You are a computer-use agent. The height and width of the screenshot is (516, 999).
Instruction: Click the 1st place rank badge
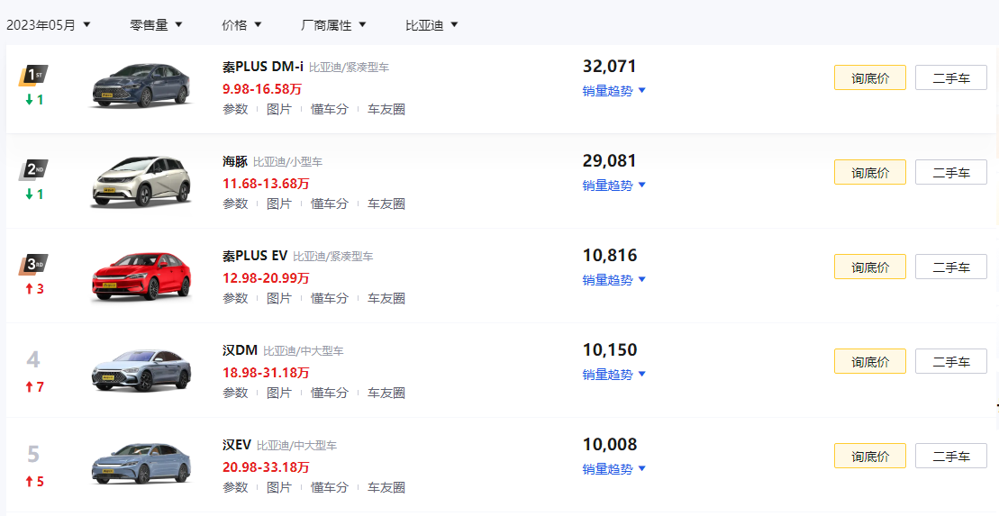[x=33, y=76]
